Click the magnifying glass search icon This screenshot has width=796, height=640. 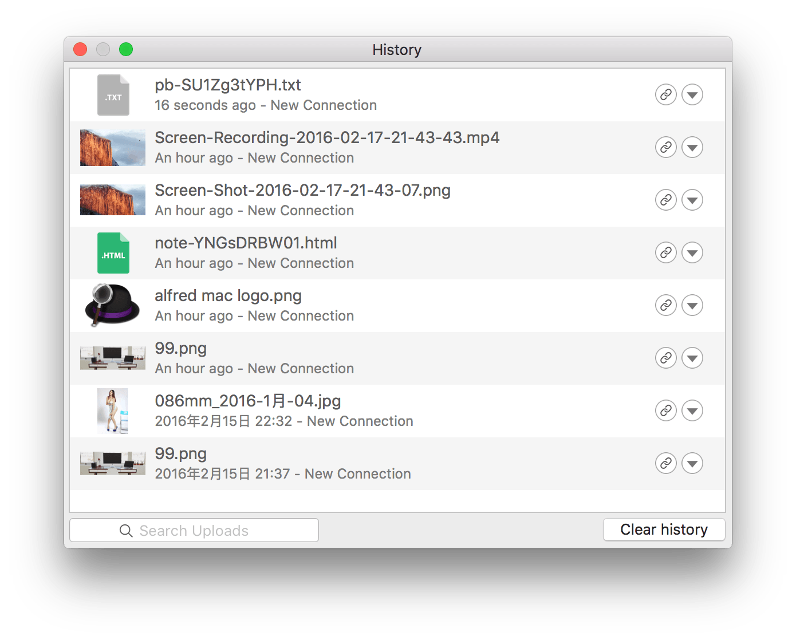126,531
